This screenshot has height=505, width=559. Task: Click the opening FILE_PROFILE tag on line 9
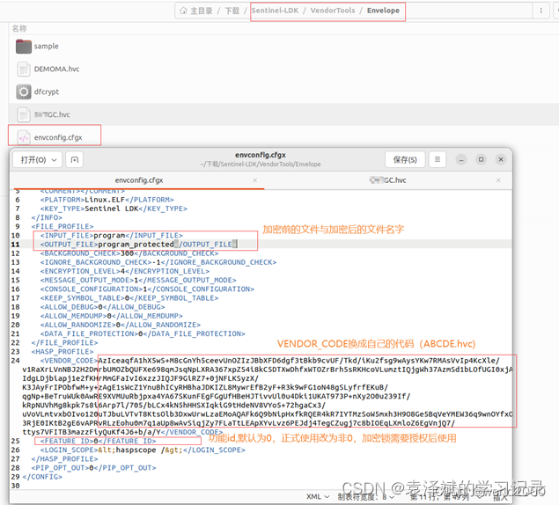(62, 227)
